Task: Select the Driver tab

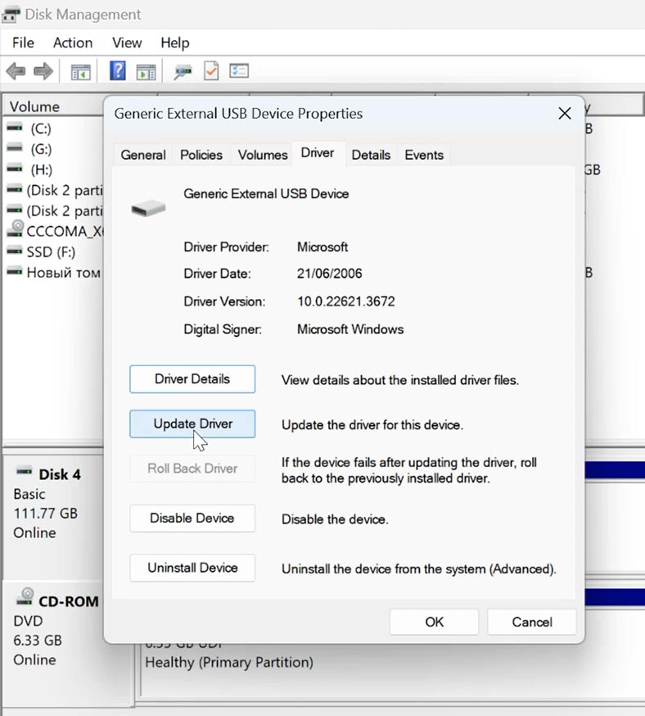Action: [318, 153]
